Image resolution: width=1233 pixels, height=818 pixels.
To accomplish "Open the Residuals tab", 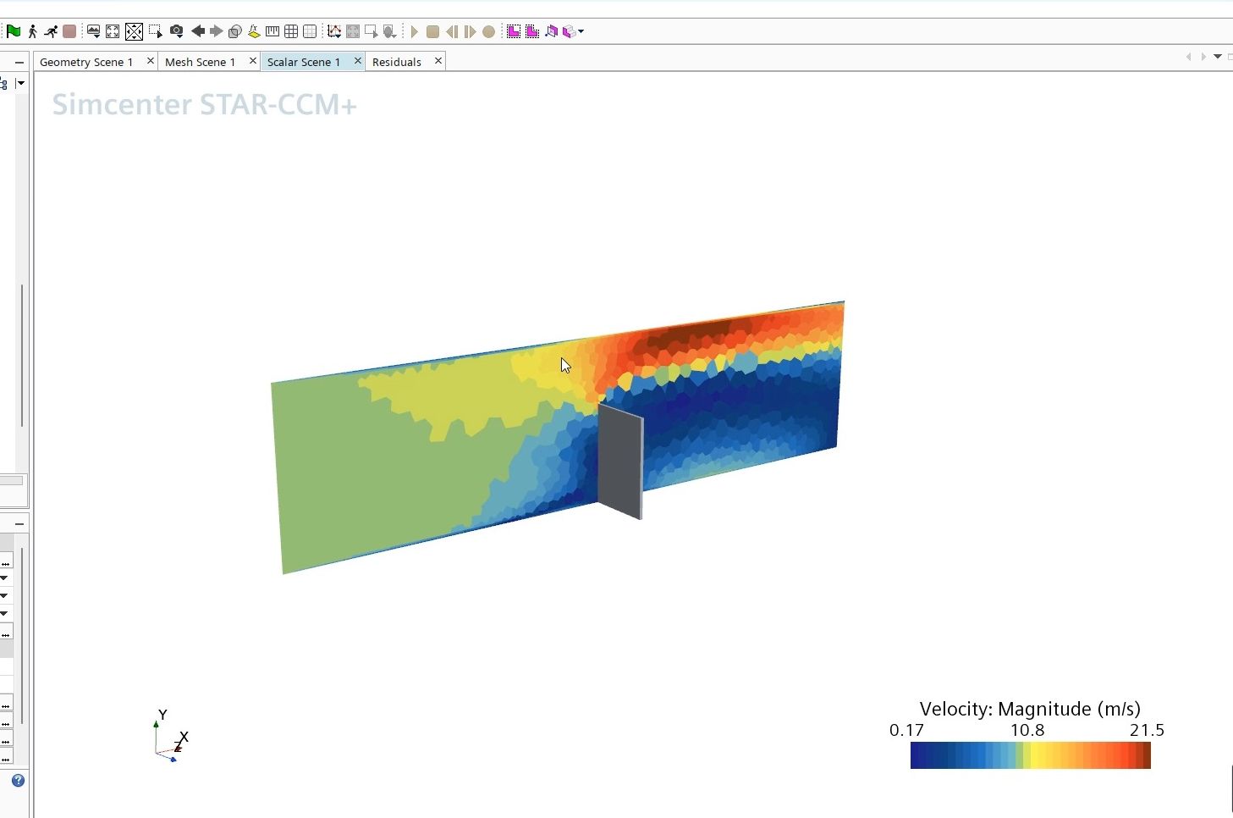I will point(397,62).
